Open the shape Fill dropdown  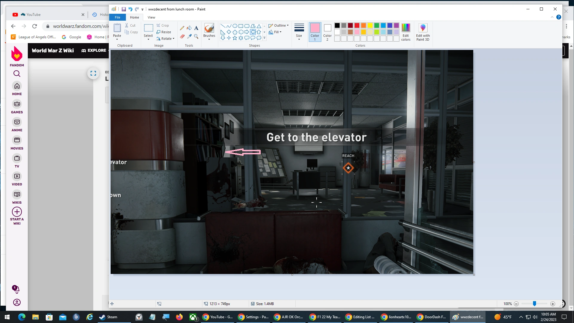click(x=275, y=32)
